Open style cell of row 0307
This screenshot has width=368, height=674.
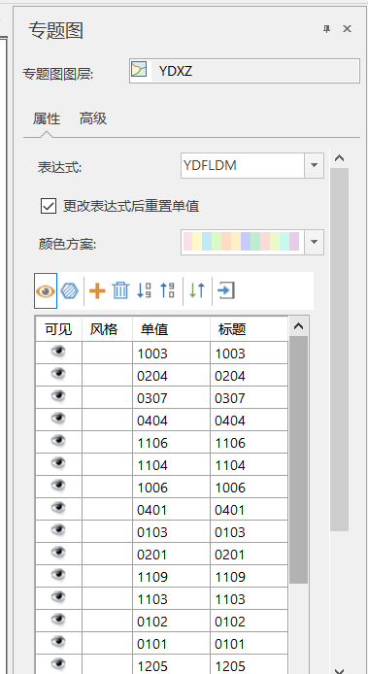pos(107,397)
